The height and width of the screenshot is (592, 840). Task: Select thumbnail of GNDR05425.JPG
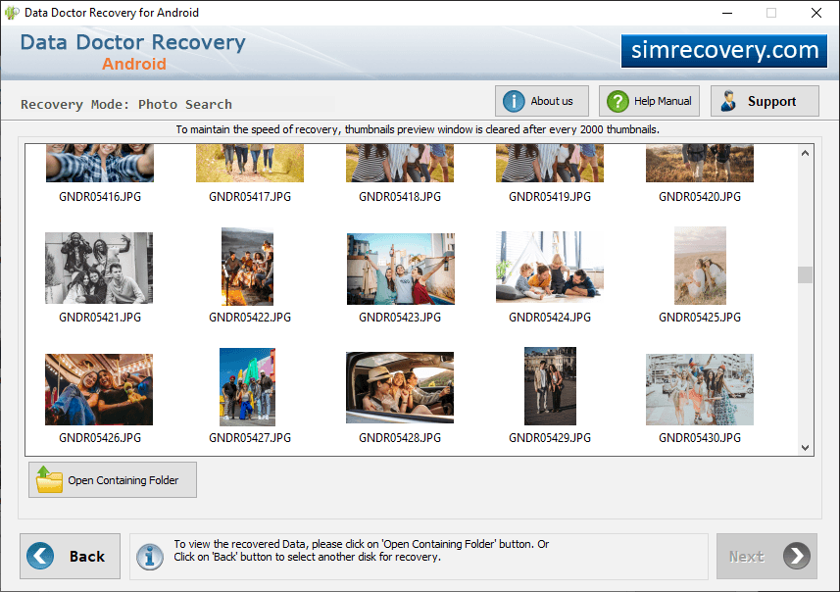pos(700,266)
